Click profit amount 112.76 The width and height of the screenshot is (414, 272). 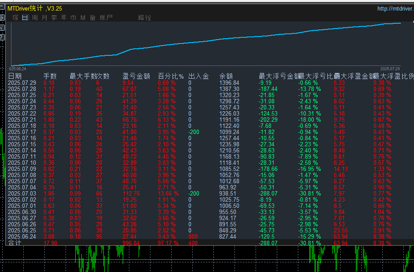(x=131, y=193)
